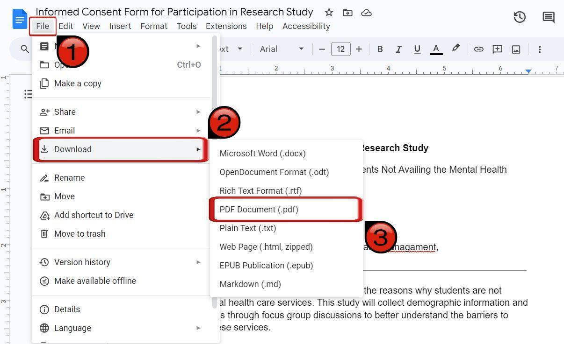This screenshot has height=344, width=564.
Task: Open the more options three-dot toolbar menu
Action: (x=539, y=49)
